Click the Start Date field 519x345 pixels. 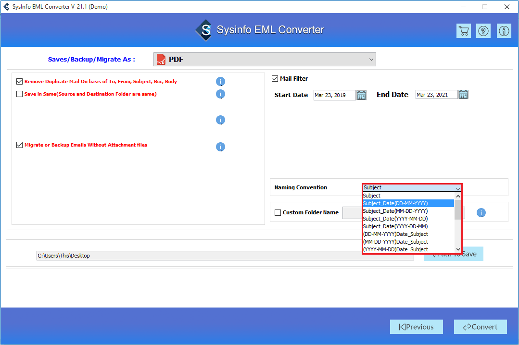335,95
